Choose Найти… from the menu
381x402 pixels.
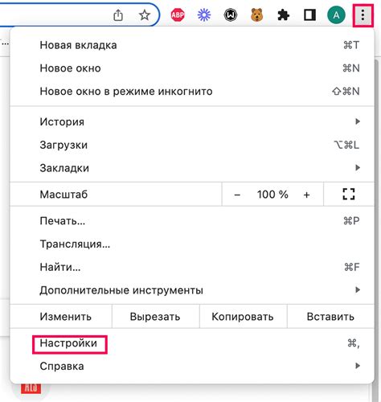(192, 267)
